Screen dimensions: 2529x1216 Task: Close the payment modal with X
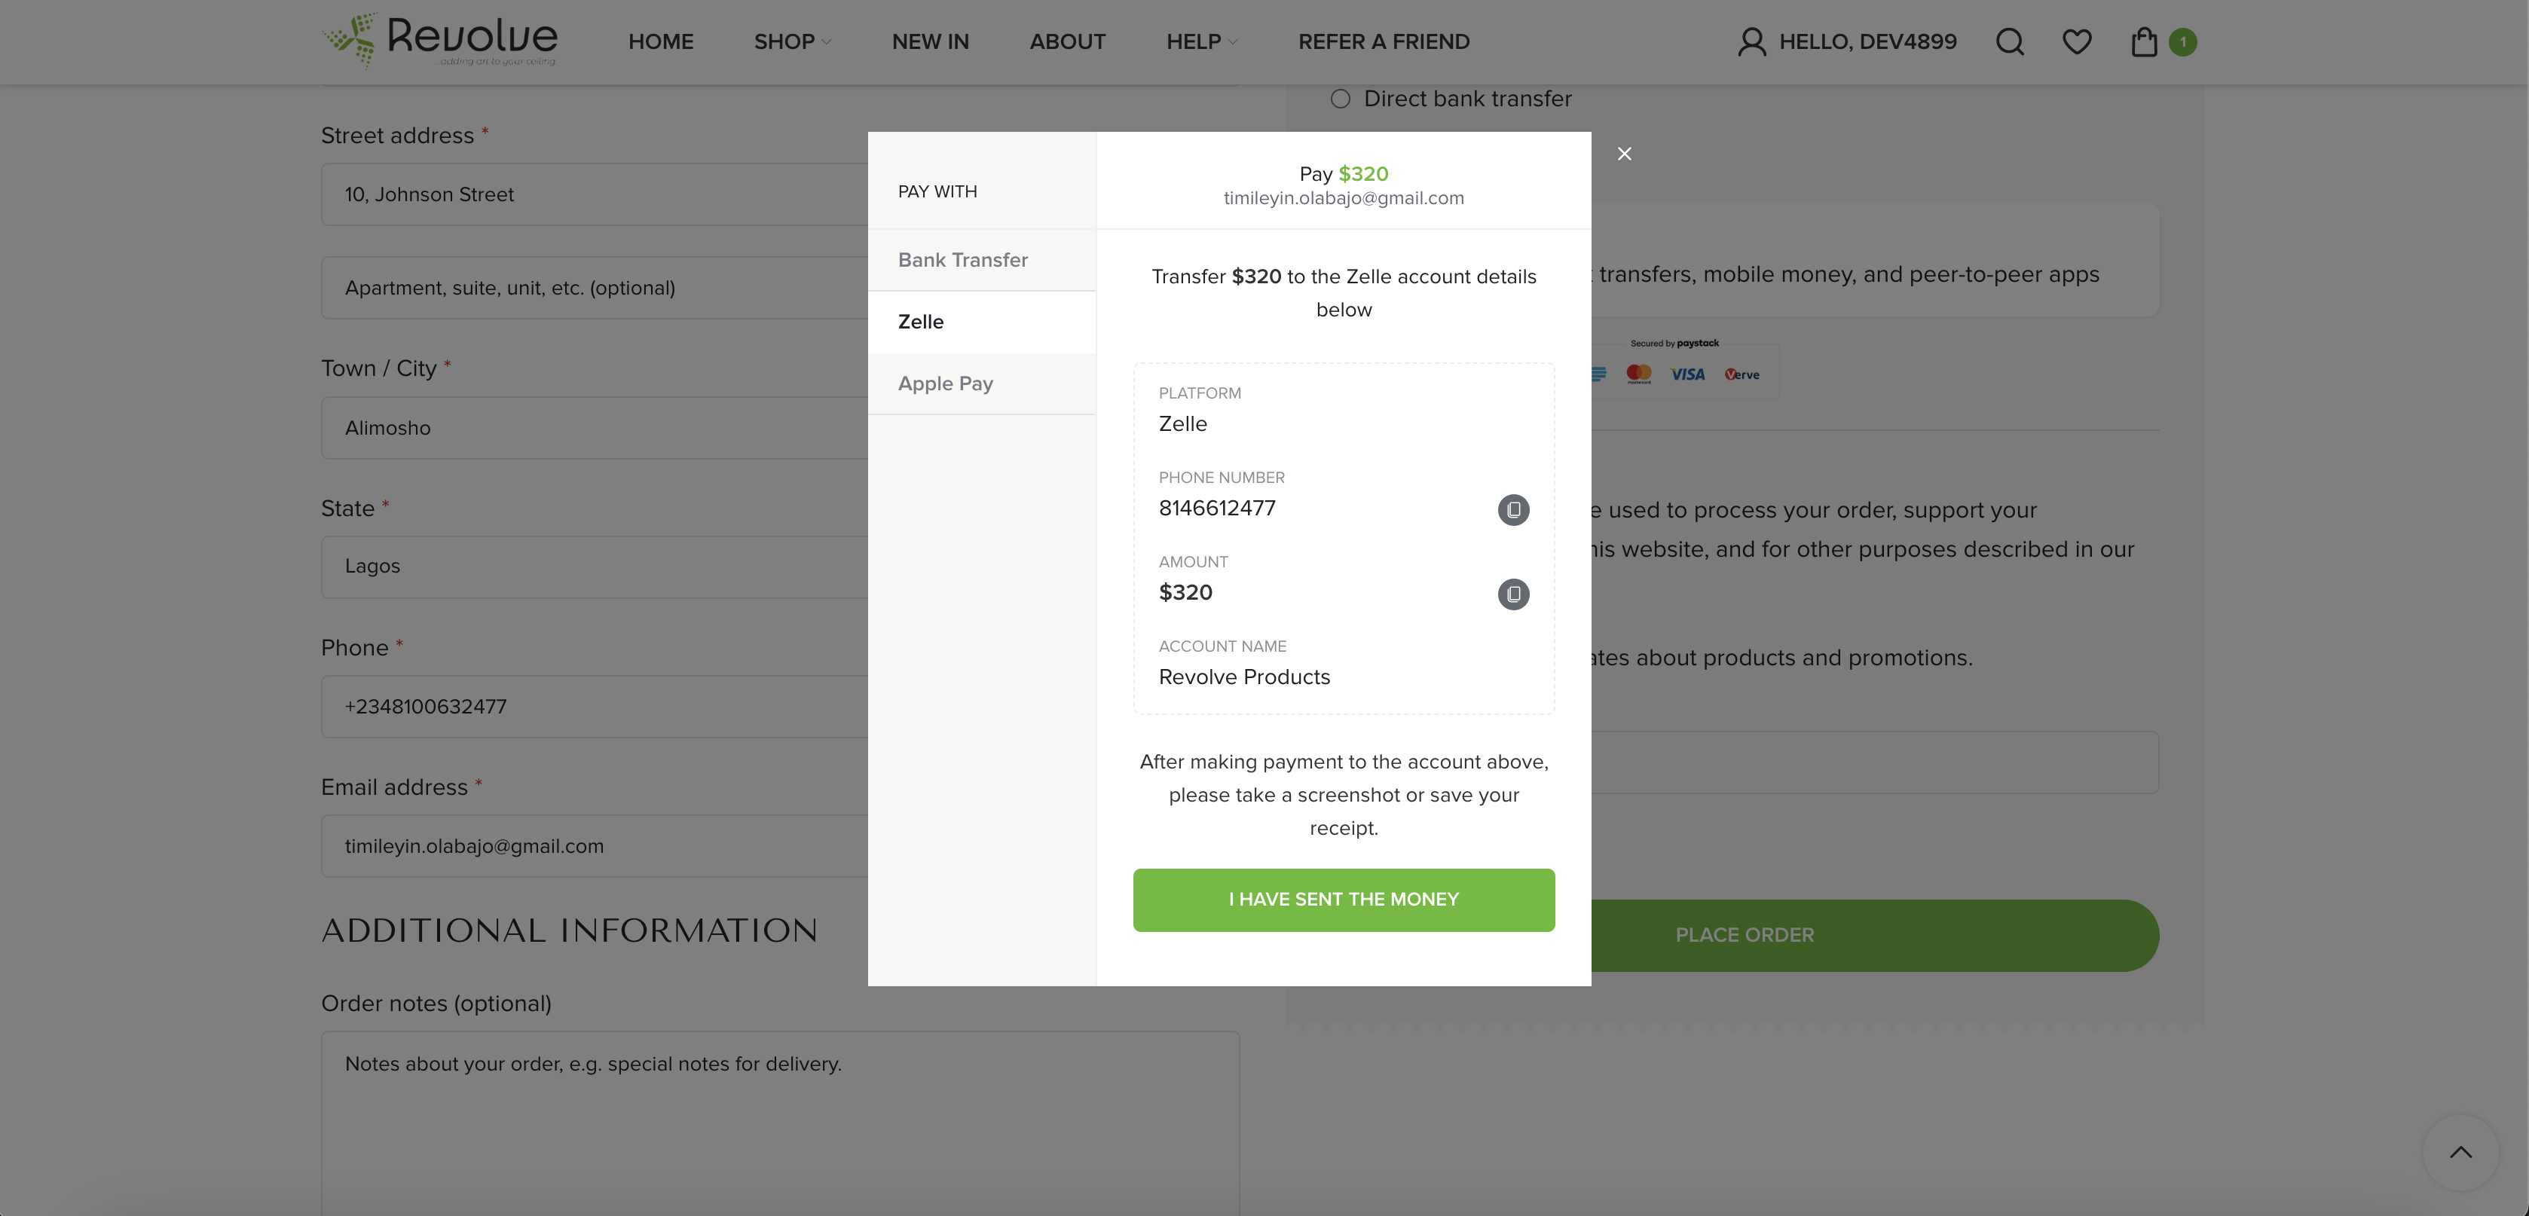point(1625,154)
